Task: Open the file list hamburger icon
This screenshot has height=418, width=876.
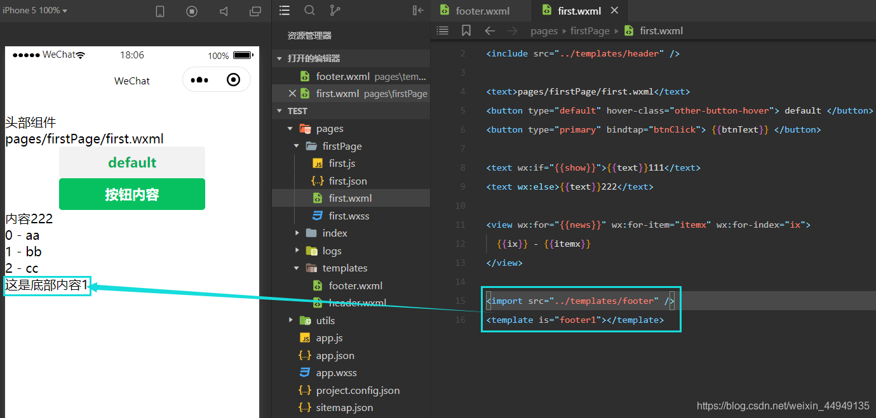Action: (285, 10)
